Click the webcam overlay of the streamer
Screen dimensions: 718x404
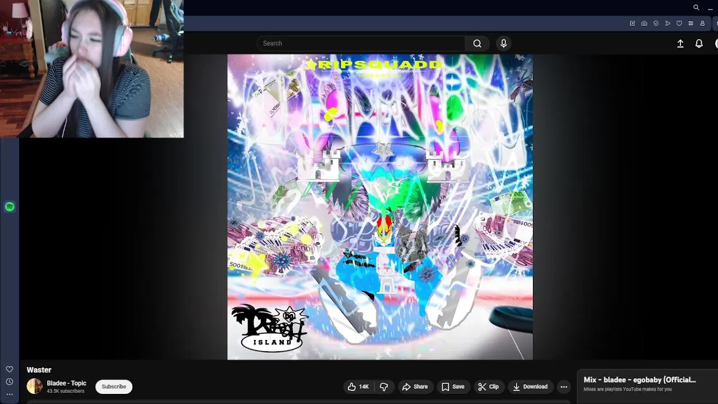click(91, 68)
